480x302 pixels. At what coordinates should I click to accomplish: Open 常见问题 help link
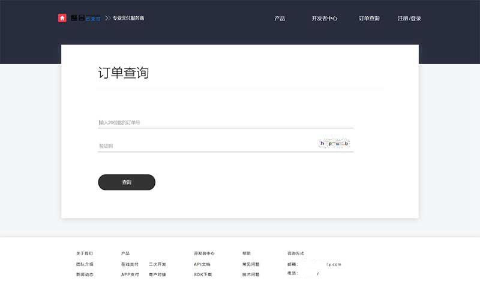(x=251, y=264)
